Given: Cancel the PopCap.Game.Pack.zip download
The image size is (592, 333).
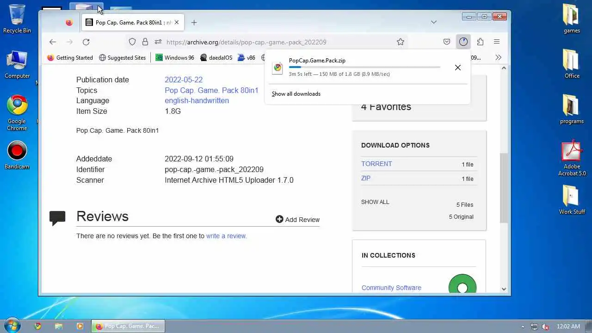Looking at the screenshot, I should [x=458, y=68].
